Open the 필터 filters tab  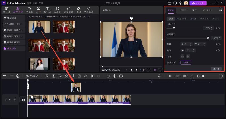pos(79,10)
